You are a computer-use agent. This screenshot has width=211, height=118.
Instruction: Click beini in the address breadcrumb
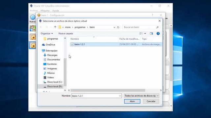point(92,27)
